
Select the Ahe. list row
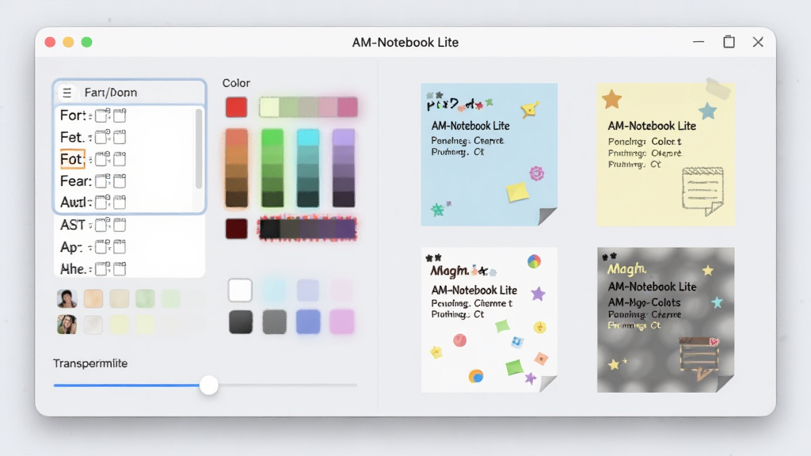[129, 268]
